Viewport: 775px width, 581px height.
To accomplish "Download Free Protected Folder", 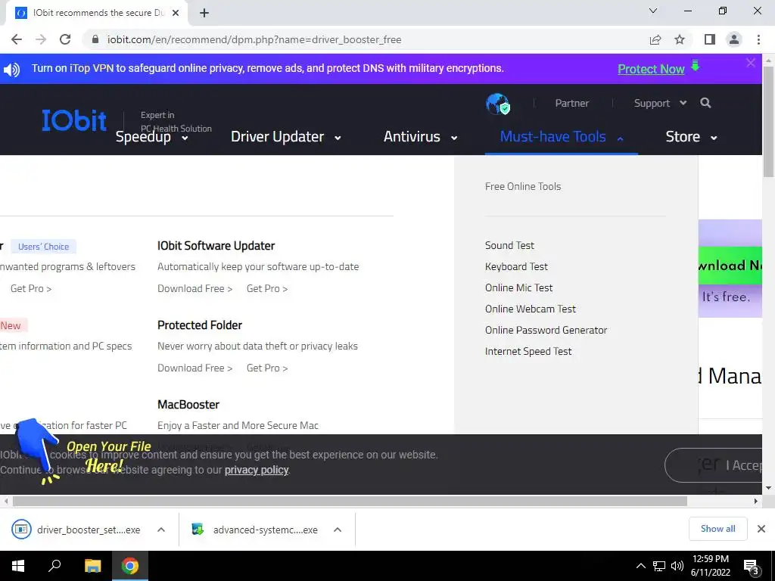I will click(195, 368).
